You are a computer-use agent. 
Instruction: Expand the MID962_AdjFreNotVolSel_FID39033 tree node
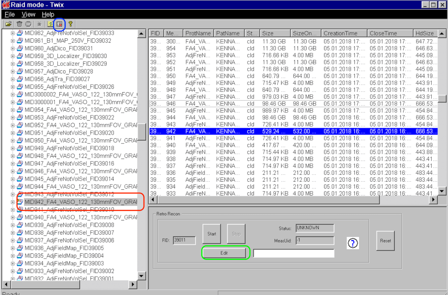pyautogui.click(x=13, y=34)
